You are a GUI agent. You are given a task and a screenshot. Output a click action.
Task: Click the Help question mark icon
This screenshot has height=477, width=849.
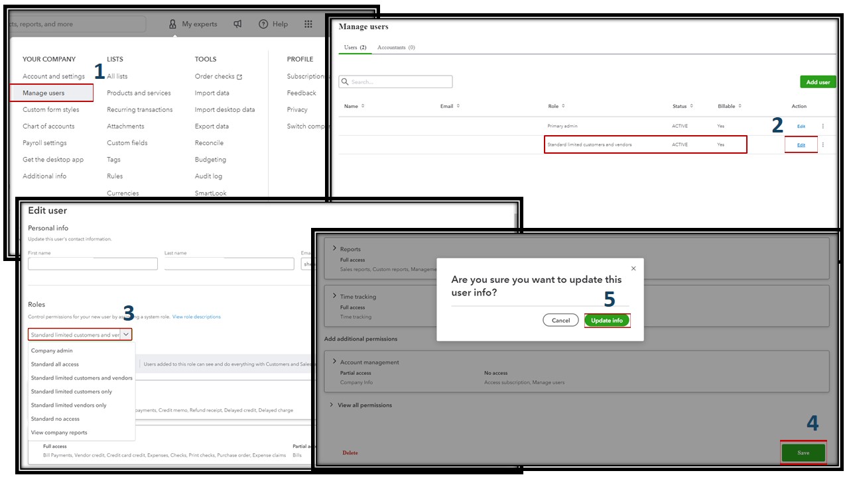pos(265,24)
